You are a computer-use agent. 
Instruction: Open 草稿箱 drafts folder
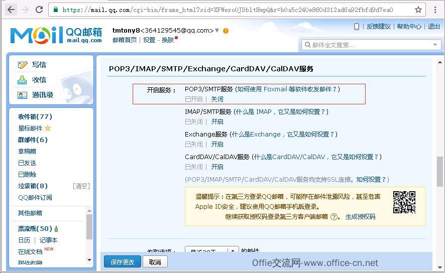click(x=27, y=152)
